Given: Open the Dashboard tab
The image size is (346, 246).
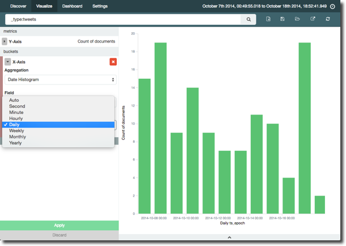Looking at the screenshot, I should [x=72, y=6].
